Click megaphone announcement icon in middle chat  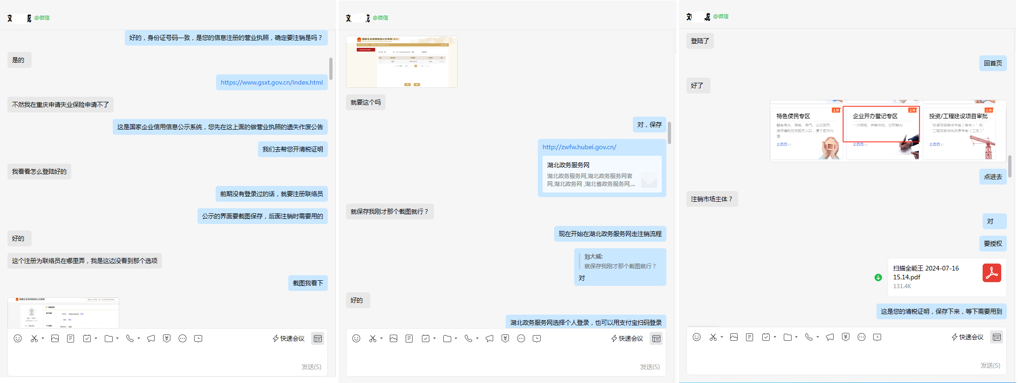[489, 338]
